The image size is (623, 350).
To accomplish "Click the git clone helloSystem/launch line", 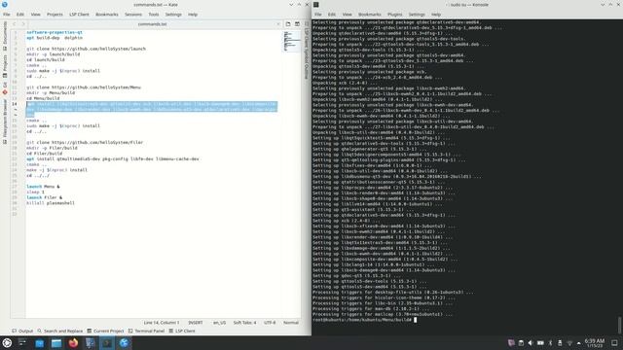I will click(87, 49).
